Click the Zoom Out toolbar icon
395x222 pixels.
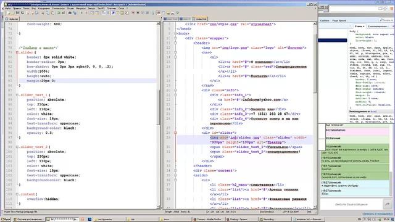[86, 12]
